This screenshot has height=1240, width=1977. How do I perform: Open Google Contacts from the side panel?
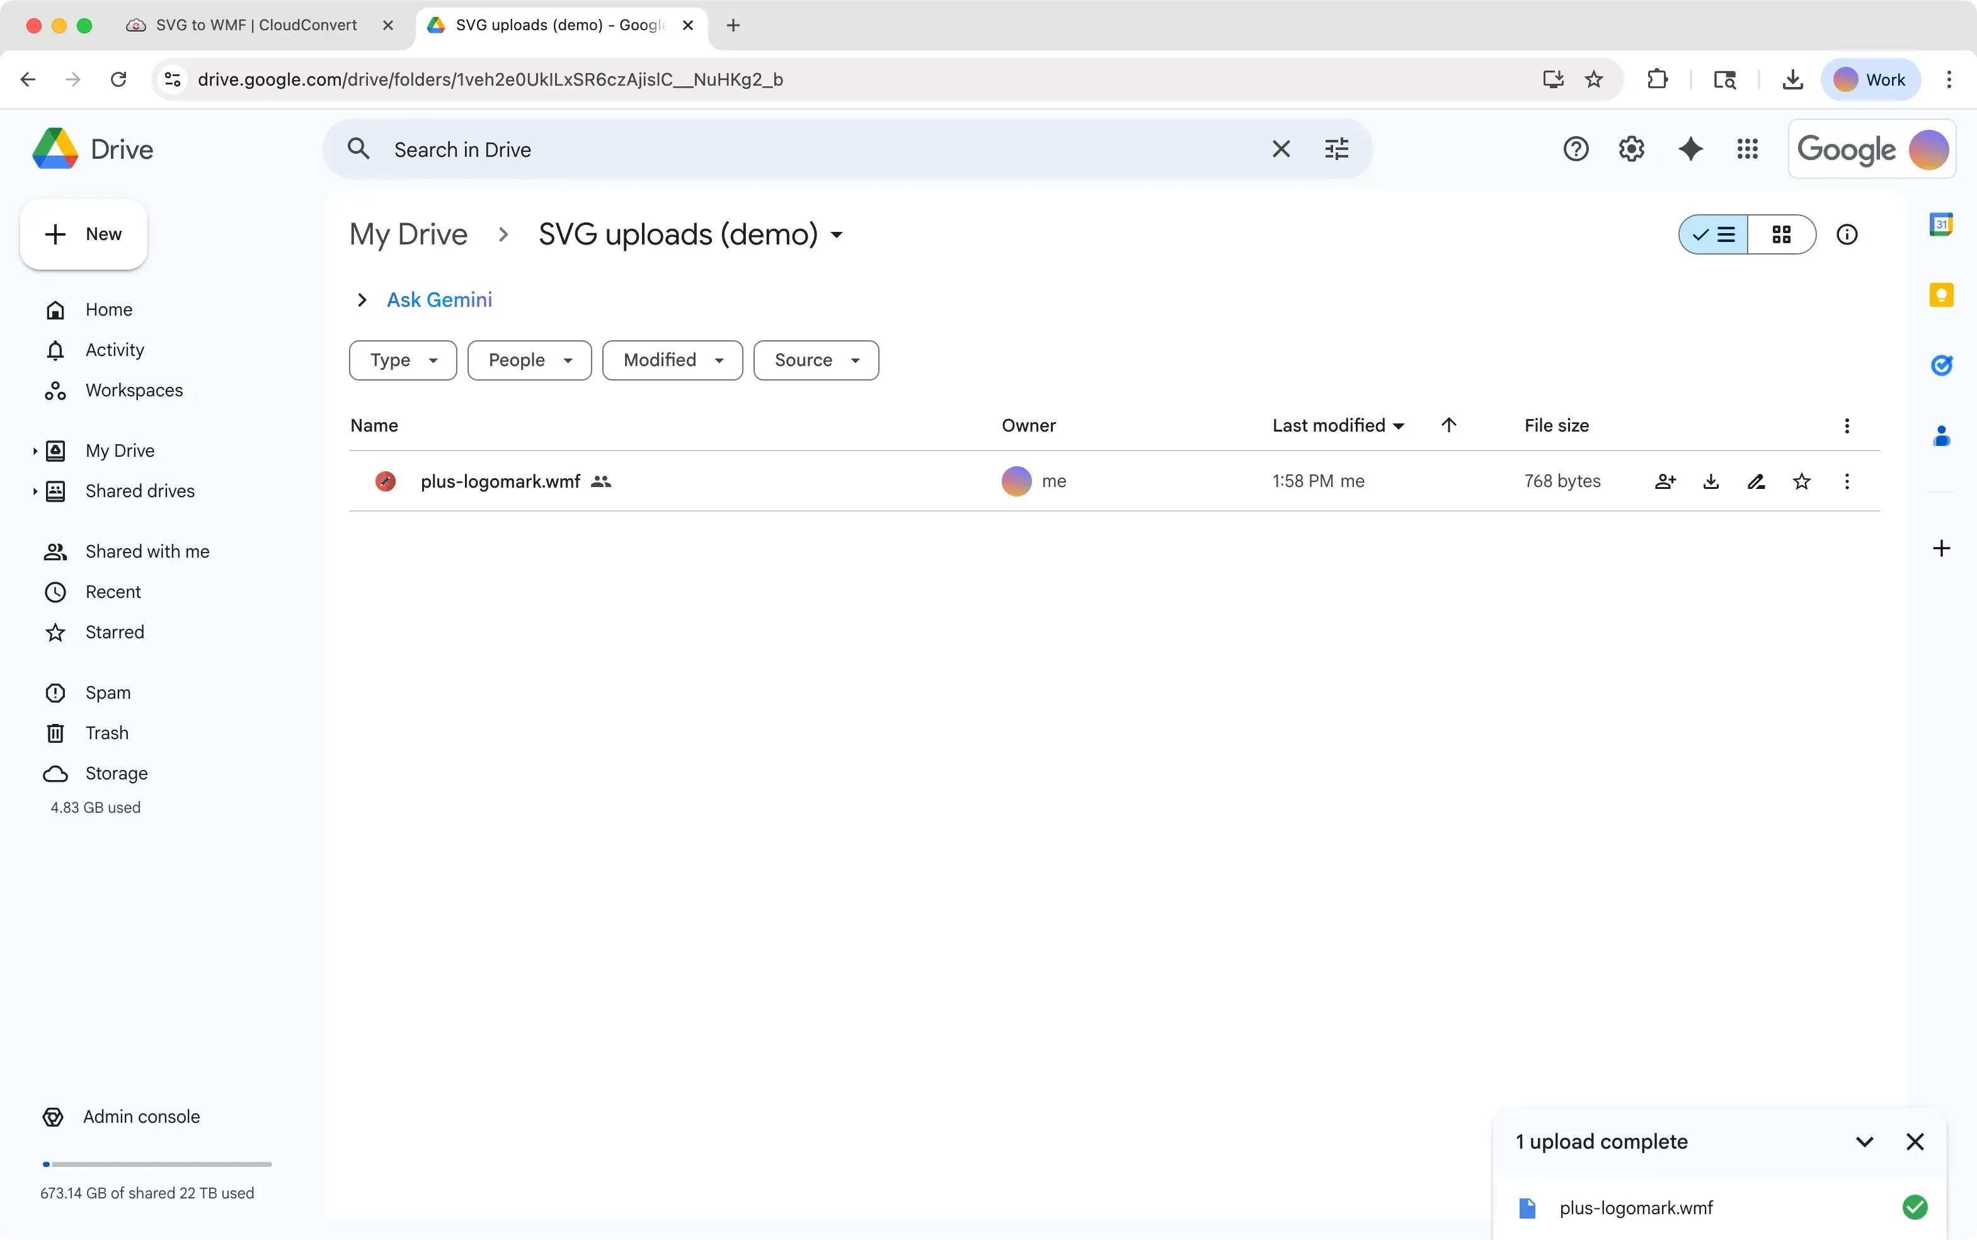point(1942,435)
